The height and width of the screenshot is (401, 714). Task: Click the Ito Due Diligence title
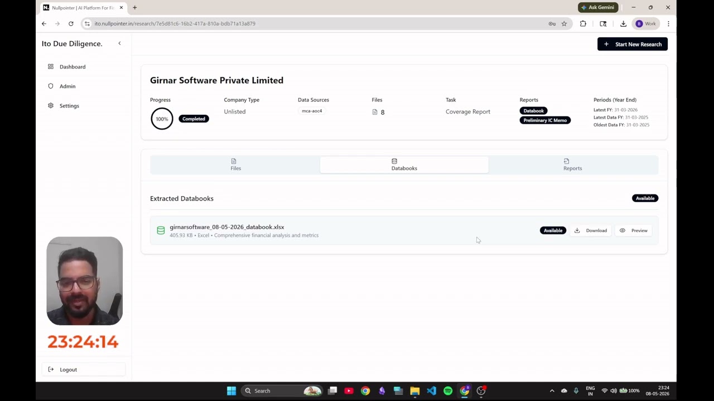[x=72, y=43]
